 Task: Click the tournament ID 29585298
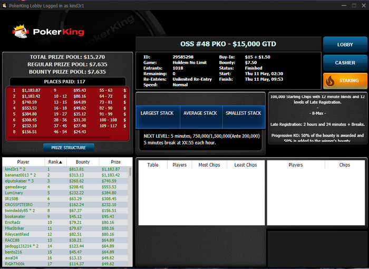coord(183,57)
